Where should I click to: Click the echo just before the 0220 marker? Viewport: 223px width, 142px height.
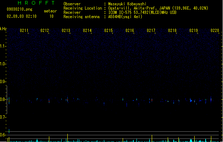tap(211, 99)
